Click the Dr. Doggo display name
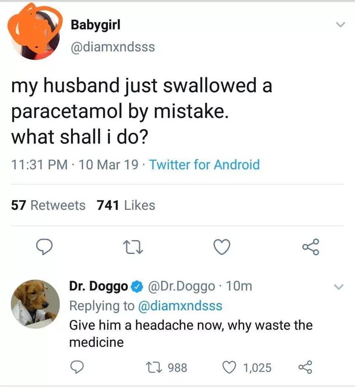355x388 pixels. [98, 286]
